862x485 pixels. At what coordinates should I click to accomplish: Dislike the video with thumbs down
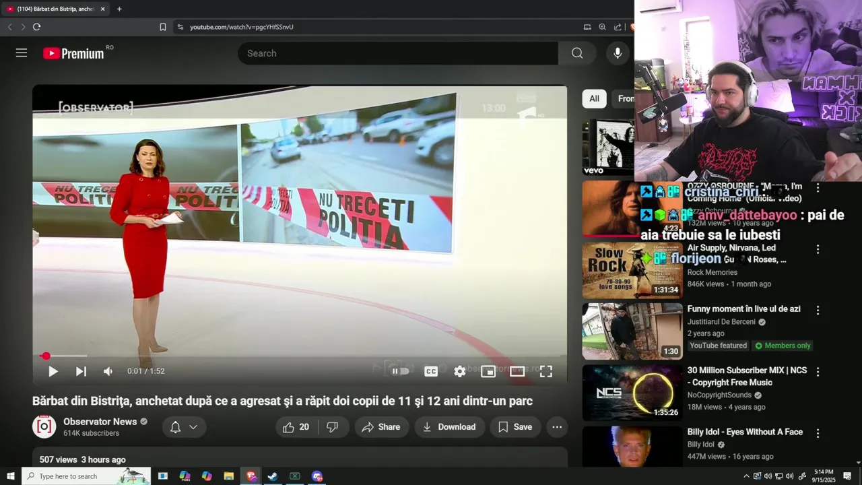click(333, 427)
